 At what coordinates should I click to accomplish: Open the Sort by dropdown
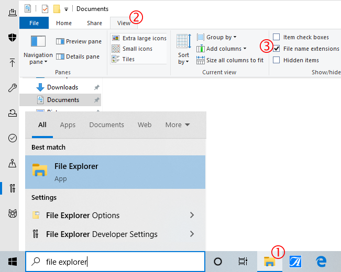pos(183,49)
